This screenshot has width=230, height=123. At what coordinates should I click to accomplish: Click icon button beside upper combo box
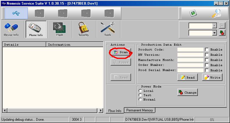coord(222,26)
